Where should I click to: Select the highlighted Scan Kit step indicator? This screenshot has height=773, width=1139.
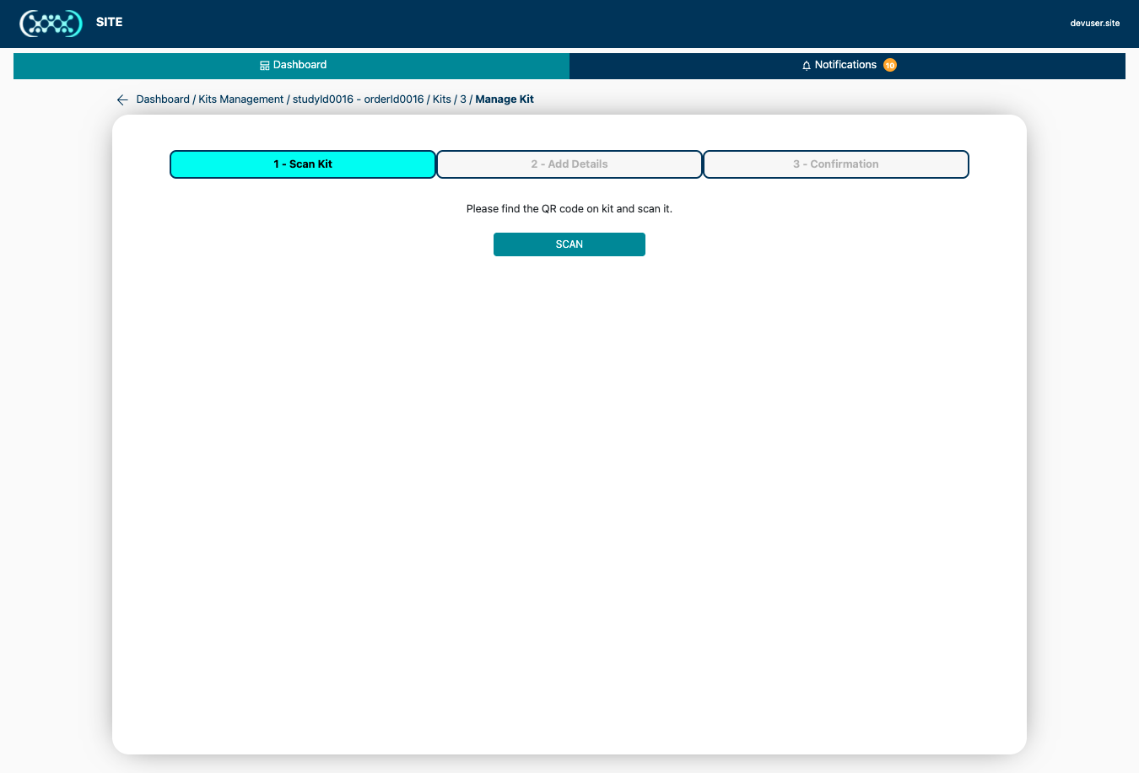(302, 164)
